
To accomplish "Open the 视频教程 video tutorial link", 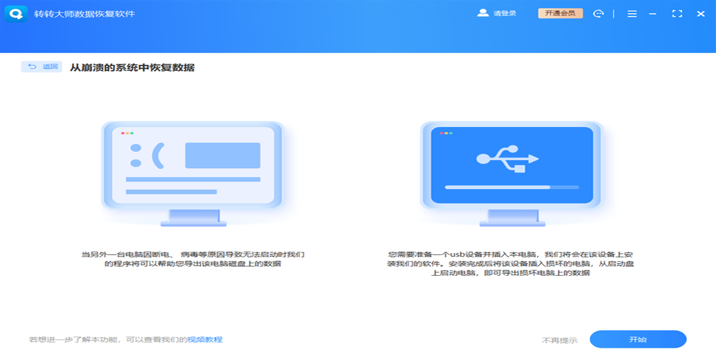I will pos(205,340).
